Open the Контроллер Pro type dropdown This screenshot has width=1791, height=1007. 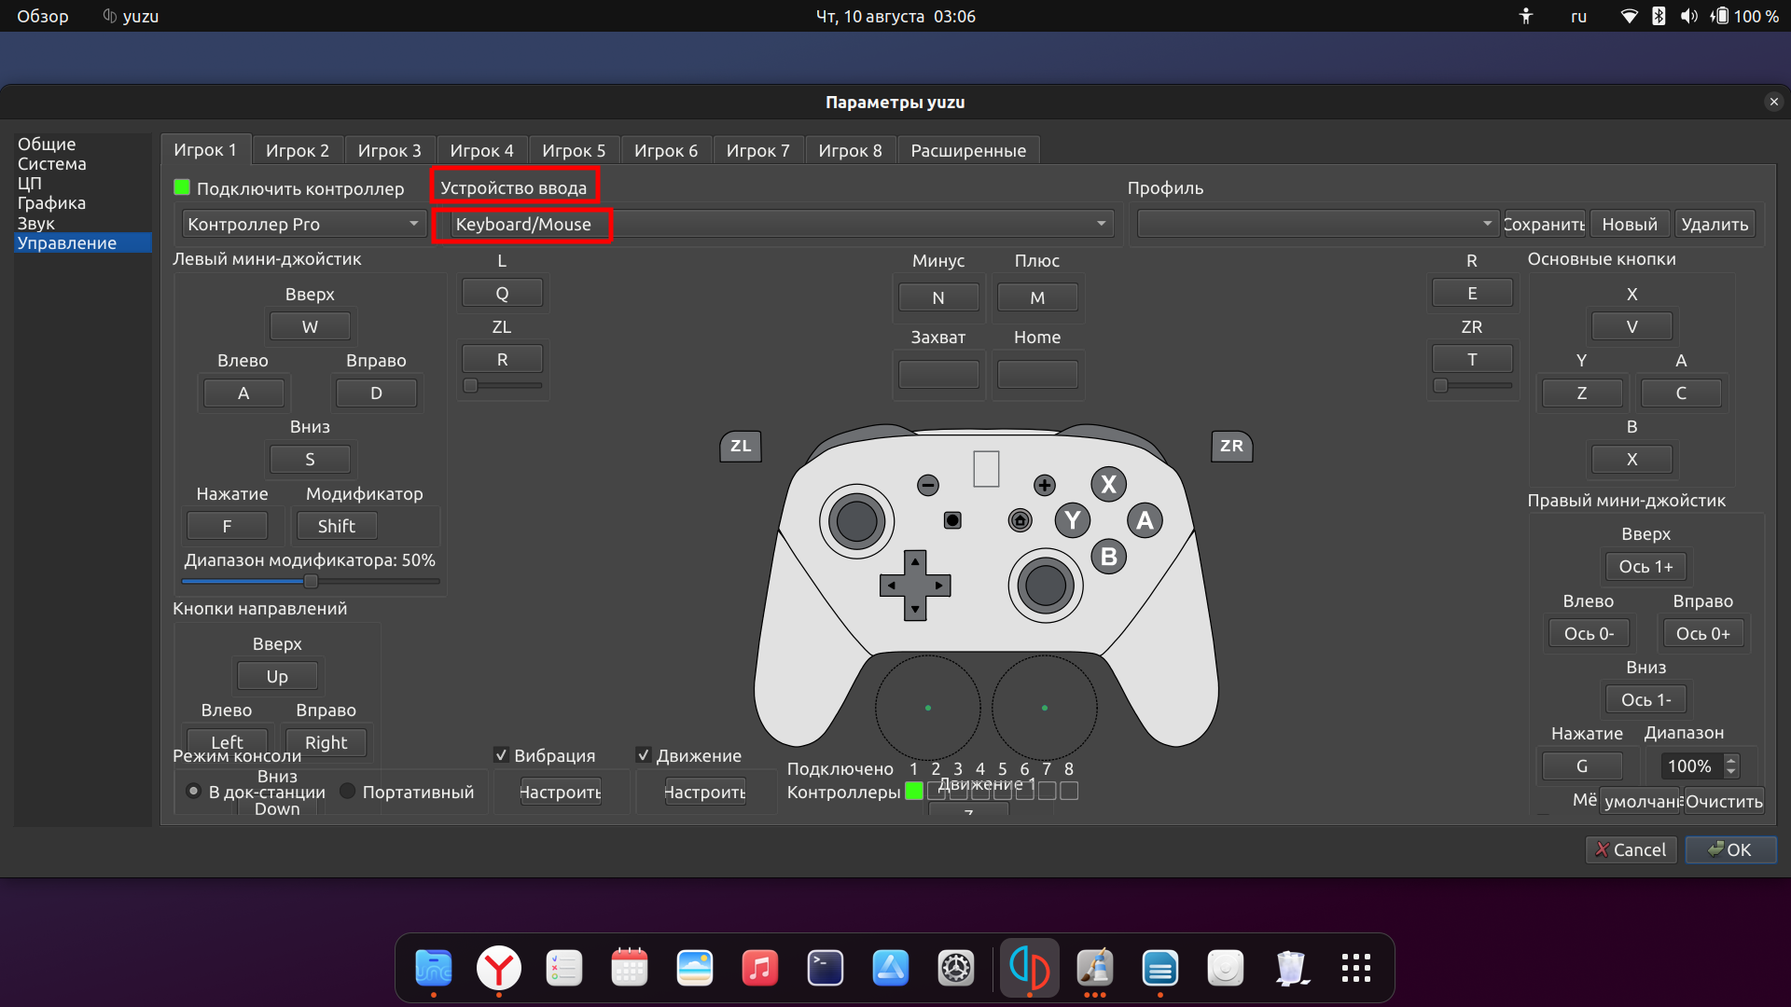coord(303,224)
